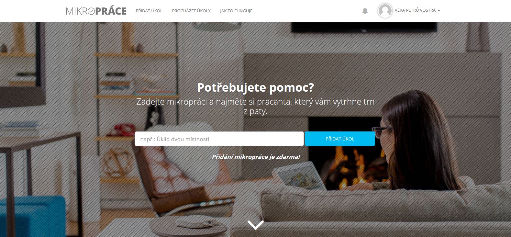
Task: Click the checkmark circle in the Mikropráce logo
Action: [91, 11]
